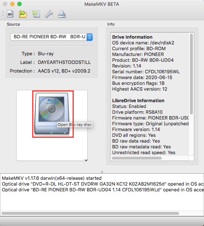Minimize the MakeMKV window with yellow button
Screen dimensions: 204x226
[x=12, y=4]
